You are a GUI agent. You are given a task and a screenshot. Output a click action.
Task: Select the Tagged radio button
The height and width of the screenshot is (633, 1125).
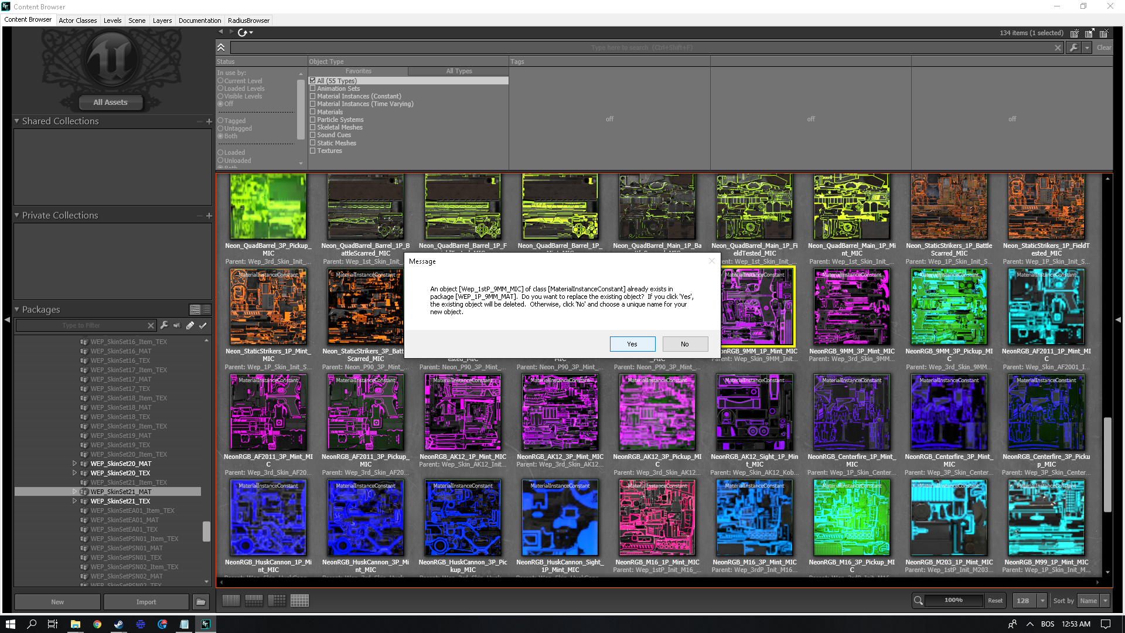(221, 121)
